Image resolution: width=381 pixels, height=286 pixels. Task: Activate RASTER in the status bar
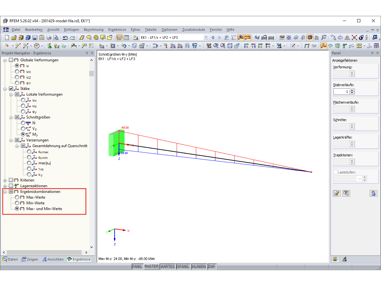pyautogui.click(x=151, y=267)
